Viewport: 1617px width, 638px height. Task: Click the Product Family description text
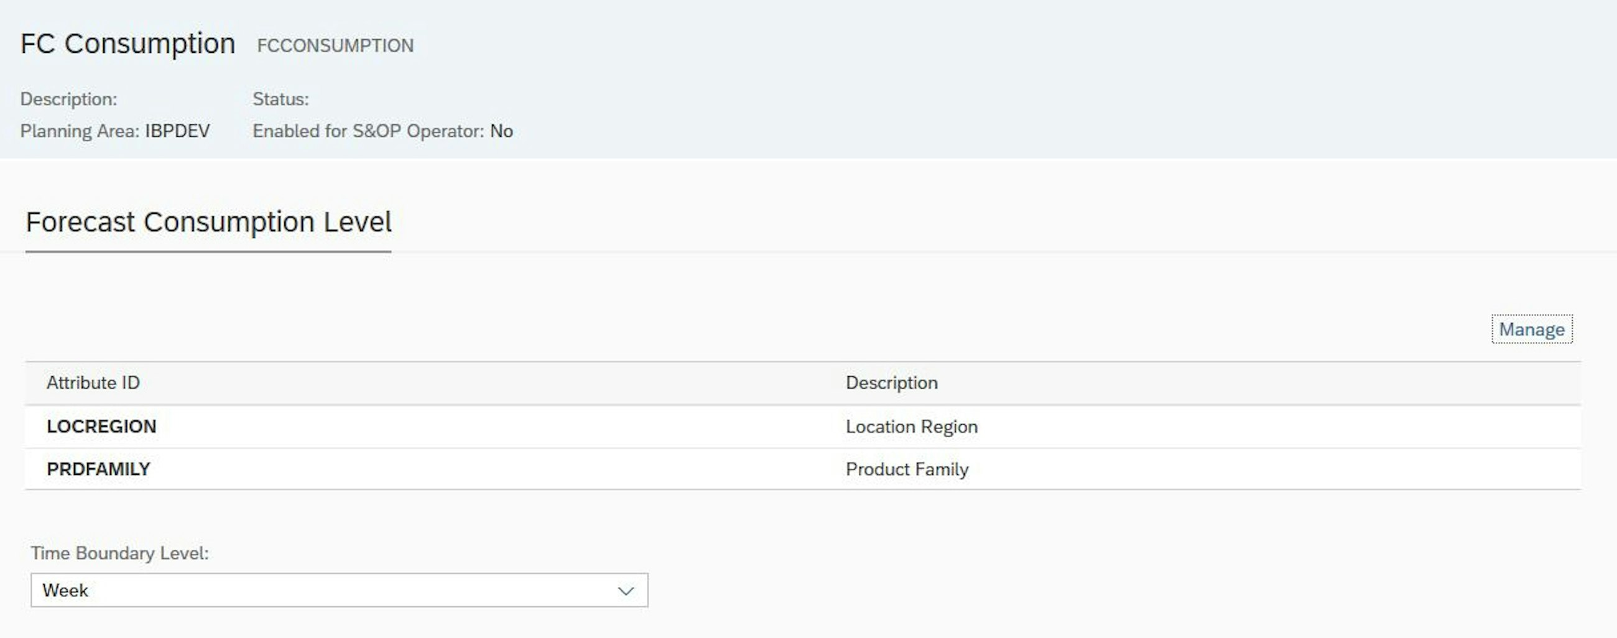pos(907,469)
